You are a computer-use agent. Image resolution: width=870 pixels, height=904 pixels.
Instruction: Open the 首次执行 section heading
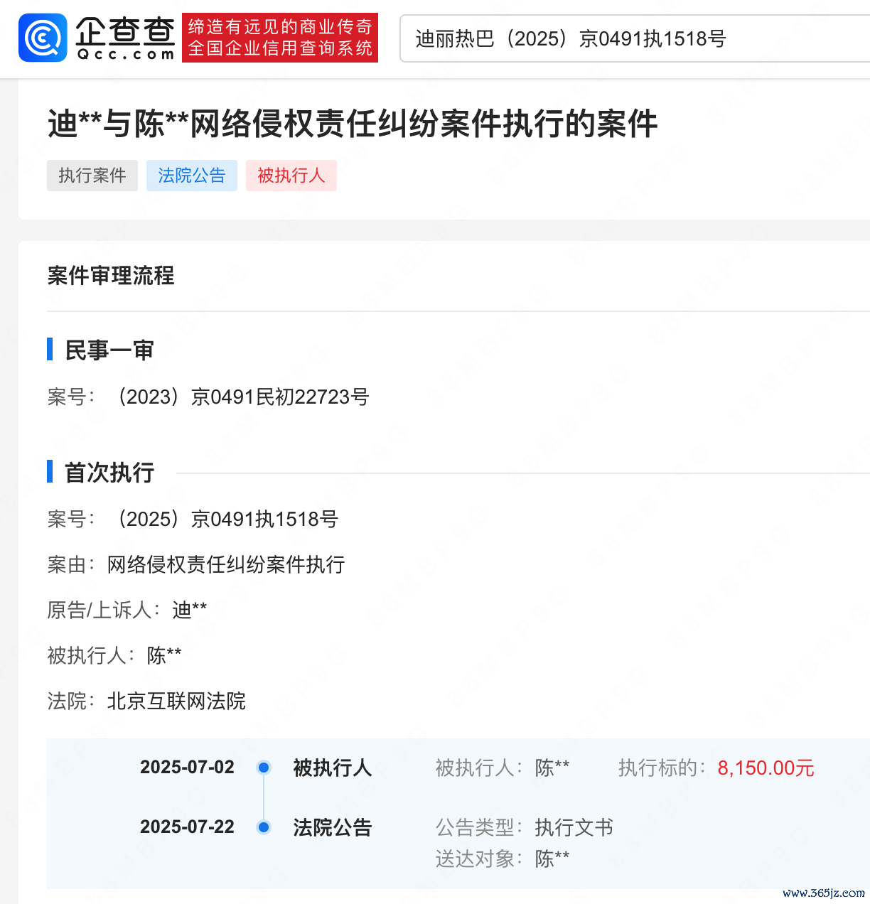[109, 472]
